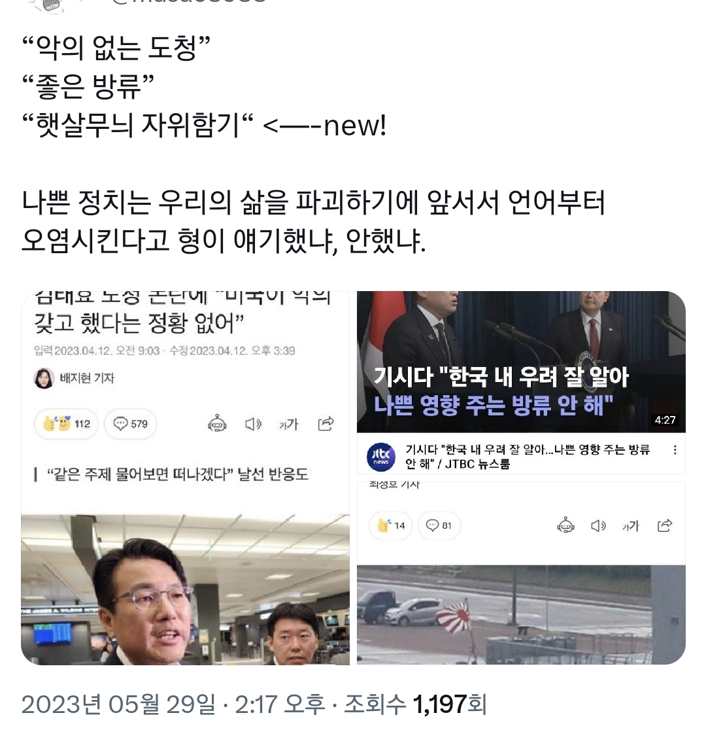Open the 579 comments bubble

(x=130, y=424)
